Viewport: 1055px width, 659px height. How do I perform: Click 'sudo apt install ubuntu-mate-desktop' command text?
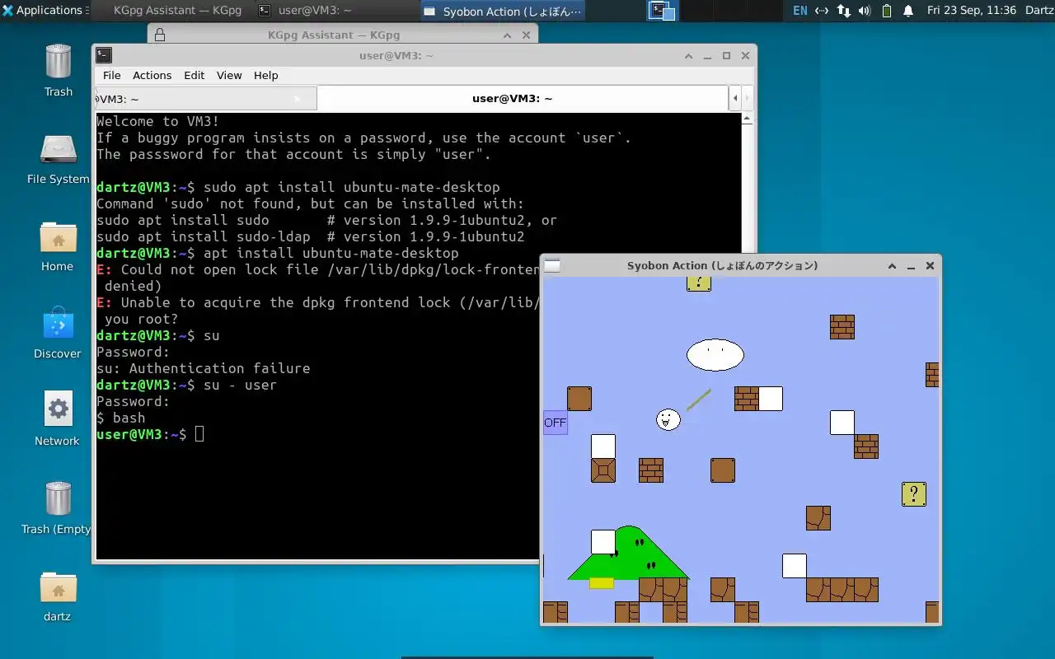click(352, 187)
